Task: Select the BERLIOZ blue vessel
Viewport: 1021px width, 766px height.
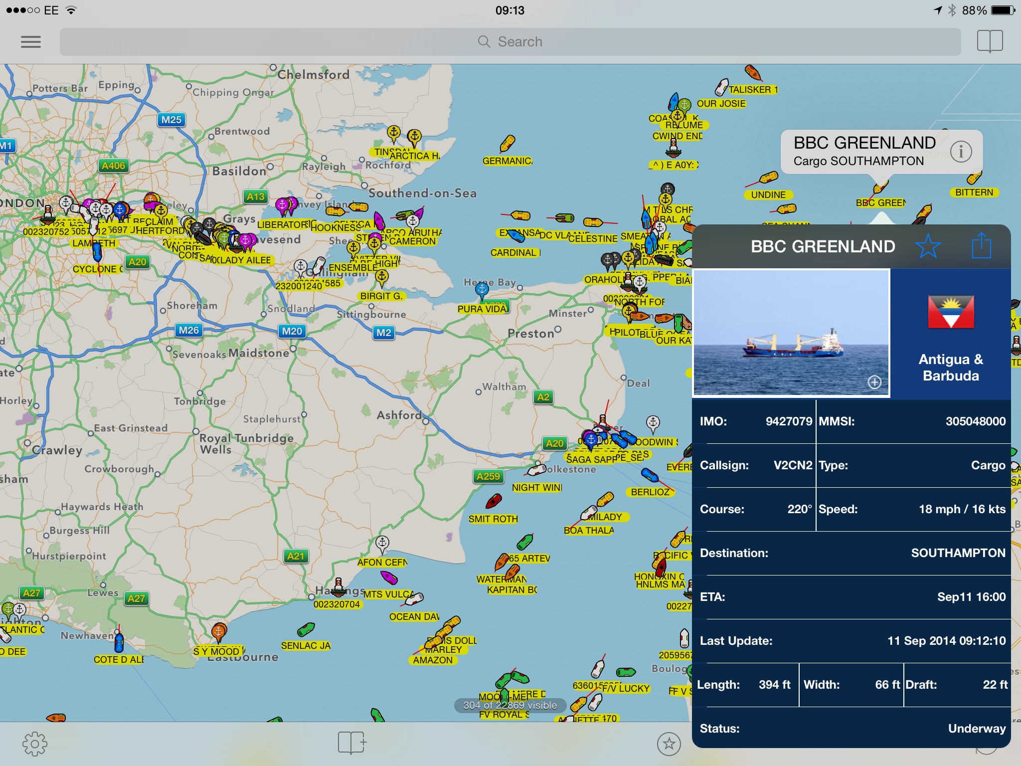Action: (650, 475)
